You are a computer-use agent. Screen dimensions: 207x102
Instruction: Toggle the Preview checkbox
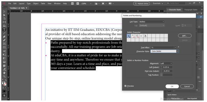point(125,86)
